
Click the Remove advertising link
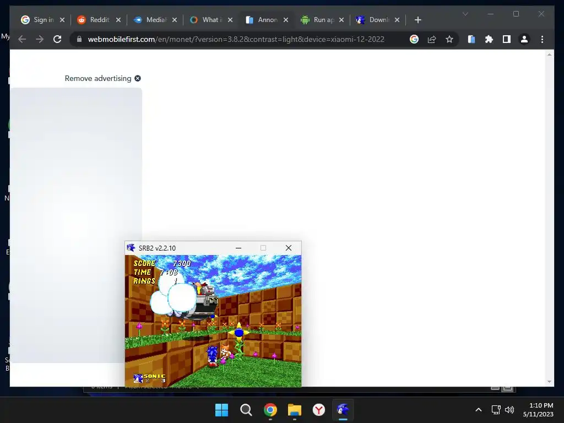point(98,78)
